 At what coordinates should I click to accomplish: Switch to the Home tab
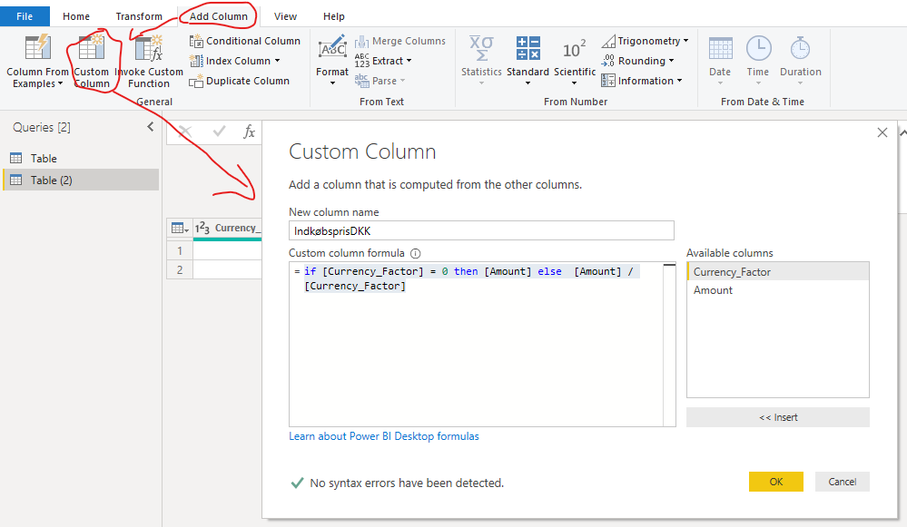coord(76,16)
